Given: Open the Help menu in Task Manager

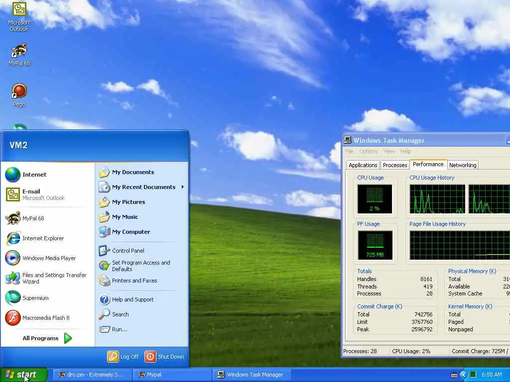Looking at the screenshot, I should click(405, 151).
